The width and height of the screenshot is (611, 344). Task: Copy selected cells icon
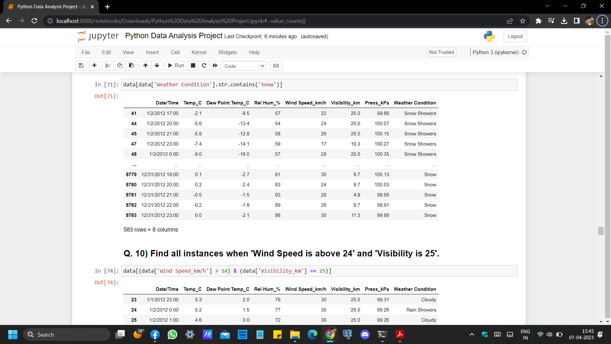120,66
